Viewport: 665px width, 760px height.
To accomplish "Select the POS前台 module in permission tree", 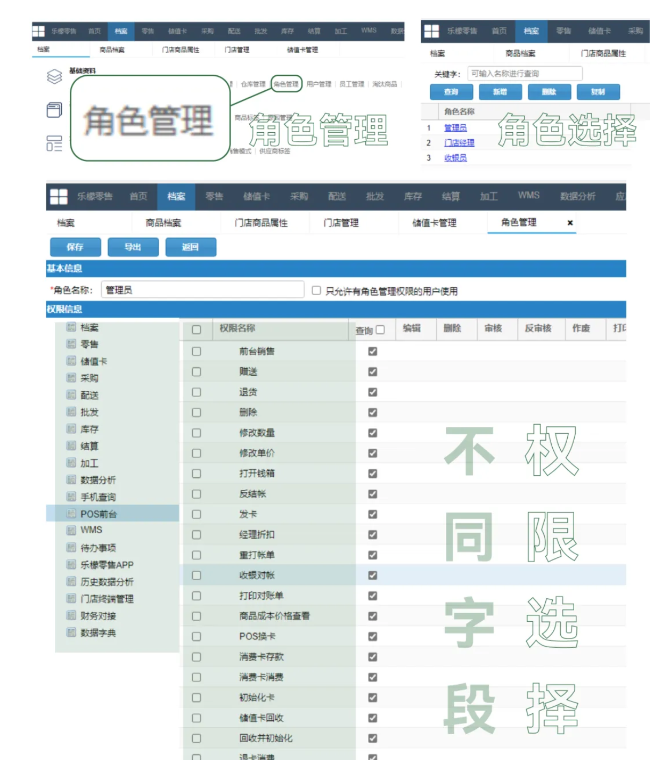I will pyautogui.click(x=98, y=514).
